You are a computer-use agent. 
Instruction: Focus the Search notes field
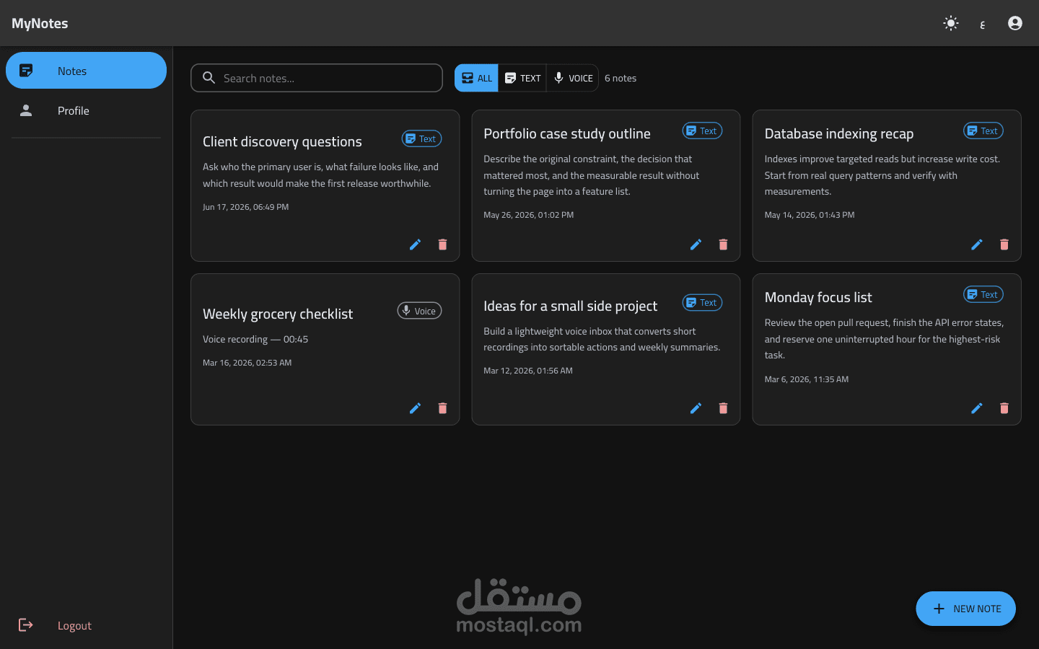(x=317, y=78)
